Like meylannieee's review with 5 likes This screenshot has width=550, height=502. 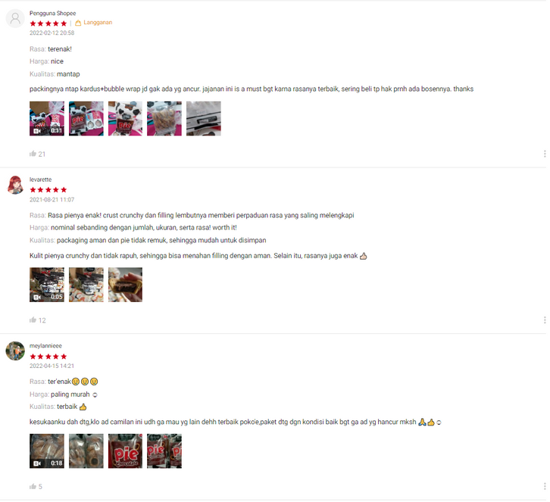pos(33,486)
